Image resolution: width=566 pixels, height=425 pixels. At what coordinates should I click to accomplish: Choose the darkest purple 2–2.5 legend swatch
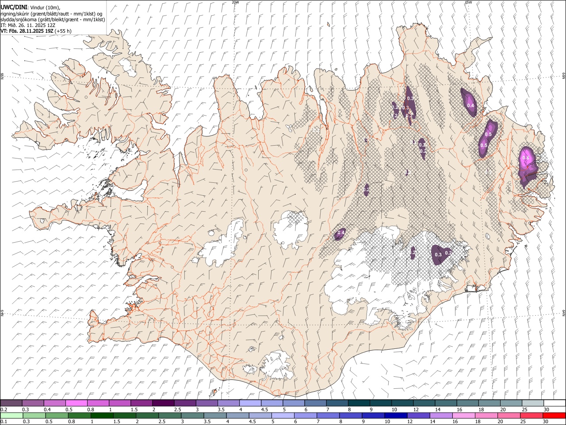[163, 403]
